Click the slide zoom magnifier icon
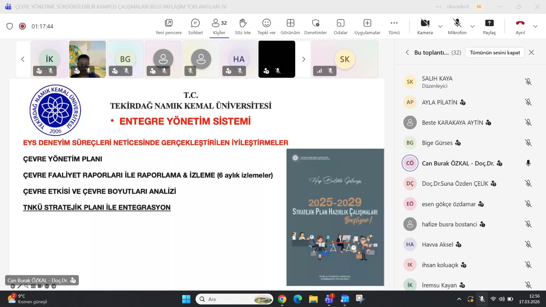 pos(26,286)
